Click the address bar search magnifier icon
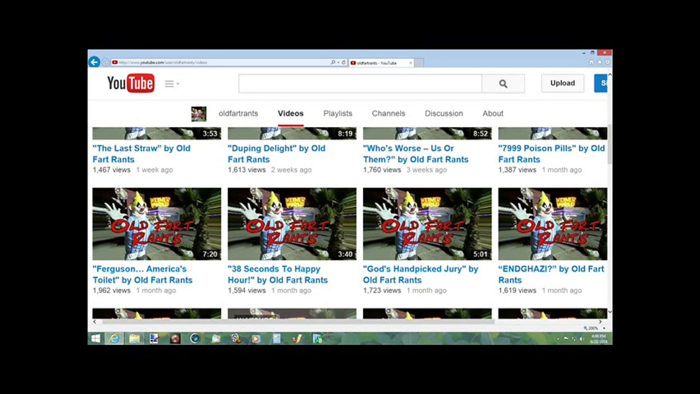 pyautogui.click(x=332, y=62)
